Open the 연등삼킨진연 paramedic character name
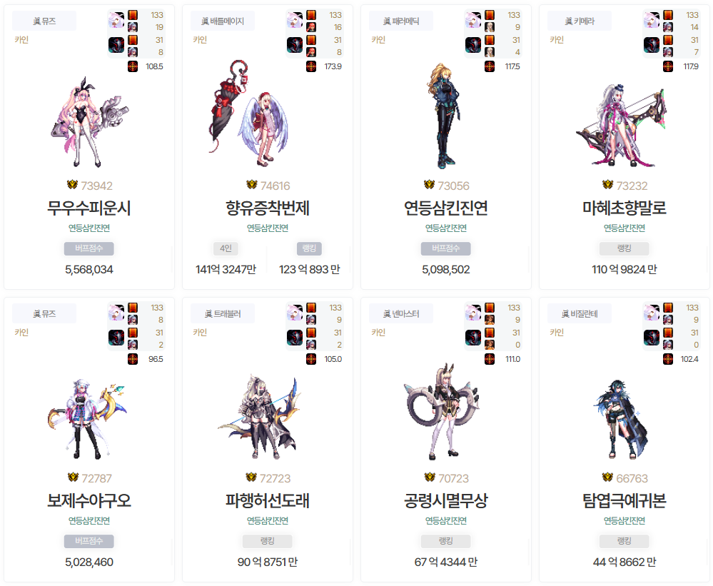713x586 pixels. point(446,208)
